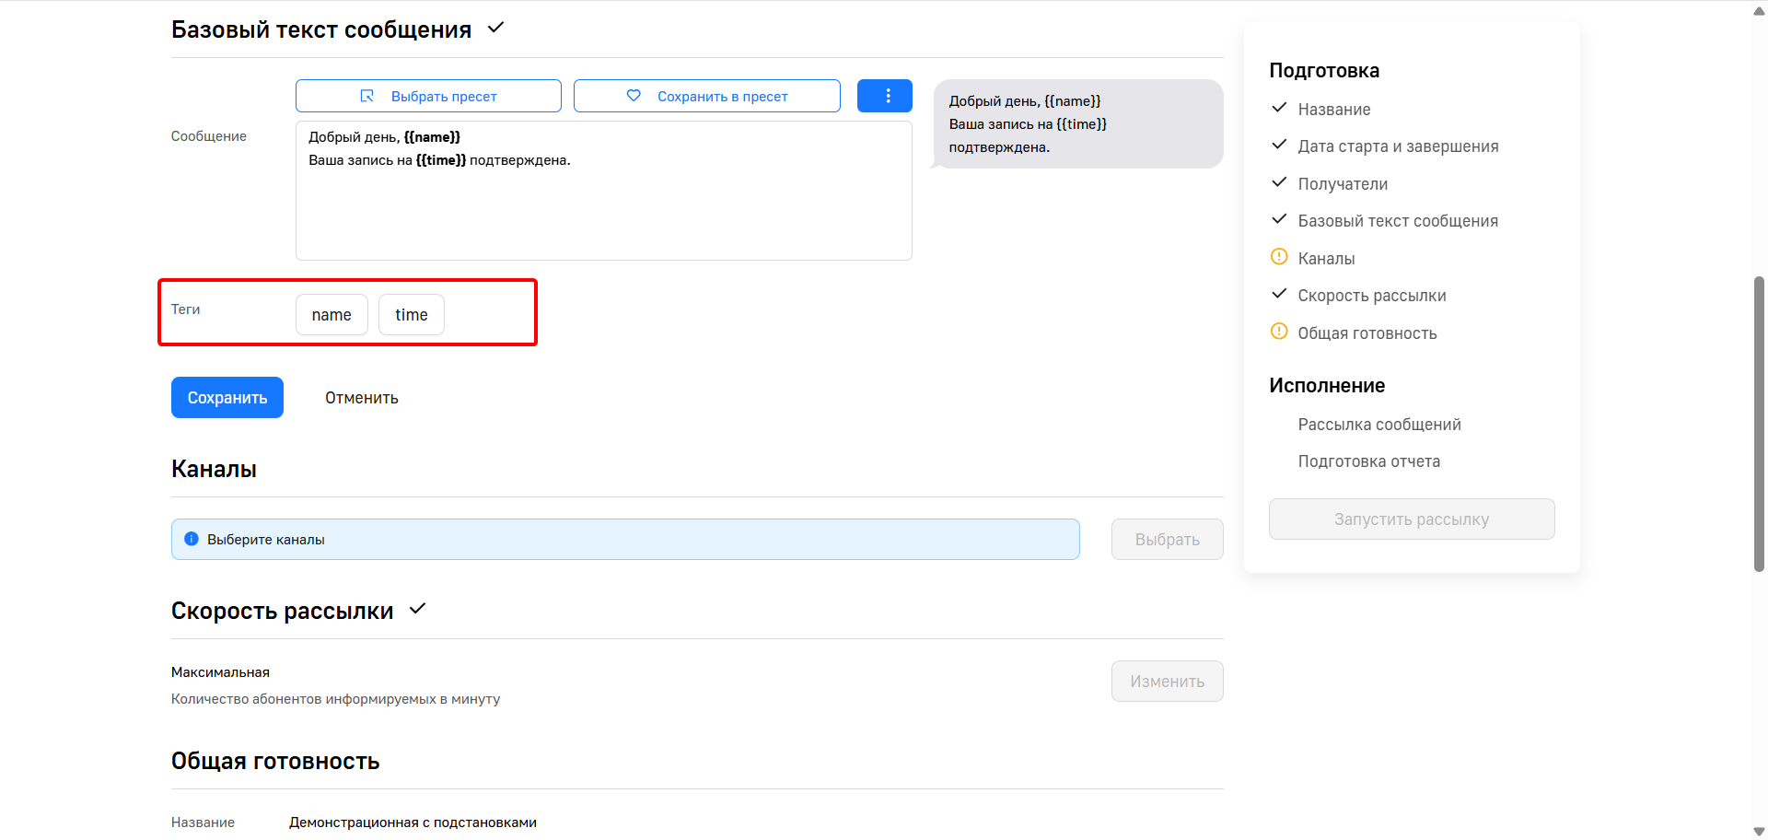Cancel editing with Отменить
Screen dimensions: 1768x840
click(x=361, y=398)
